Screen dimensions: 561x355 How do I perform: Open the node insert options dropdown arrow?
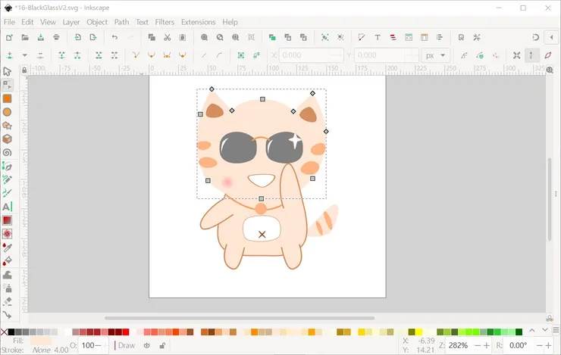(x=25, y=55)
